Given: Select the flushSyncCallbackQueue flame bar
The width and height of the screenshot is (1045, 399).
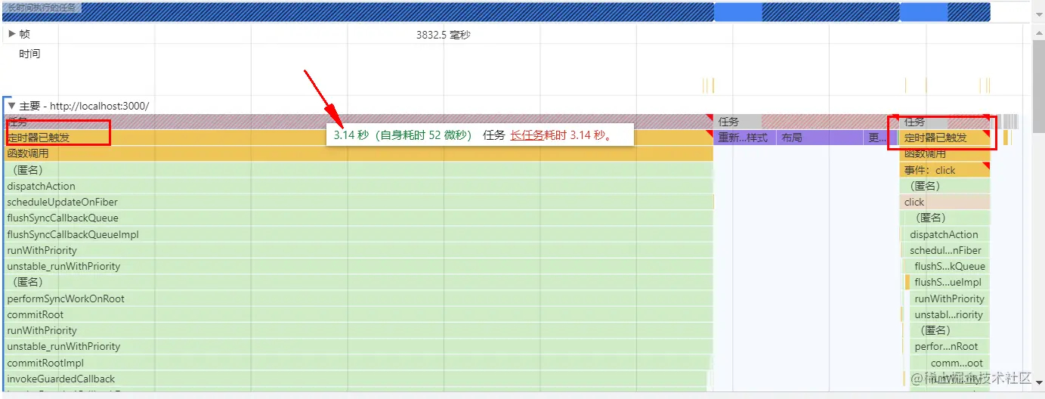Looking at the screenshot, I should tap(358, 218).
